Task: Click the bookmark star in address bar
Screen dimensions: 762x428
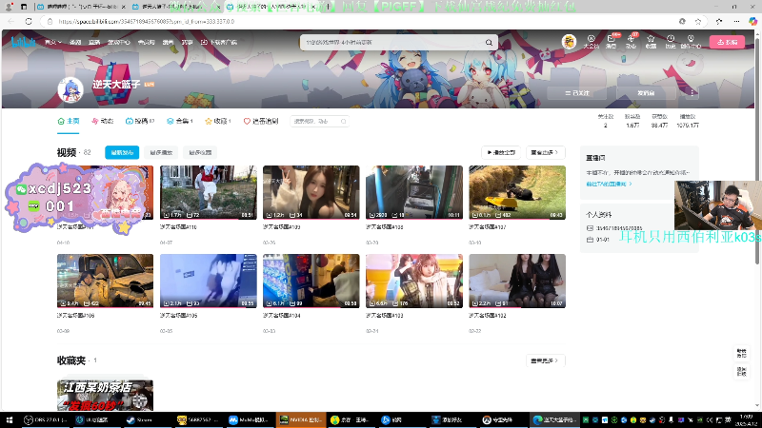Action: [x=698, y=21]
